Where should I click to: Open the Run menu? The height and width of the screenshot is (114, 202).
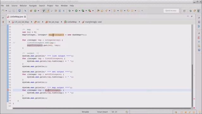57,6
